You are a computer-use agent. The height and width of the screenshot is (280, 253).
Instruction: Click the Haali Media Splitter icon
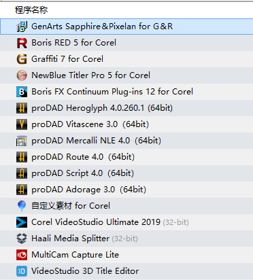click(22, 239)
